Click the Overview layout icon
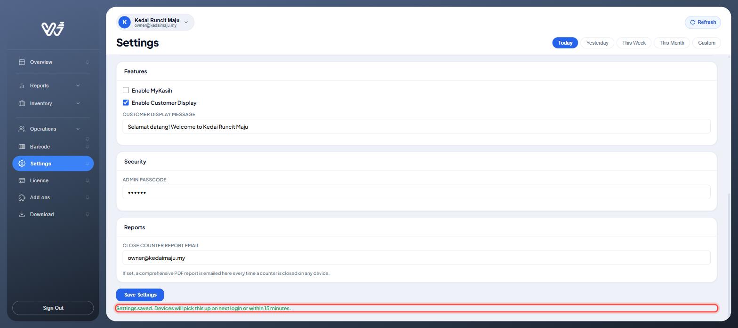Screen dimensions: 738x328 [x=22, y=62]
